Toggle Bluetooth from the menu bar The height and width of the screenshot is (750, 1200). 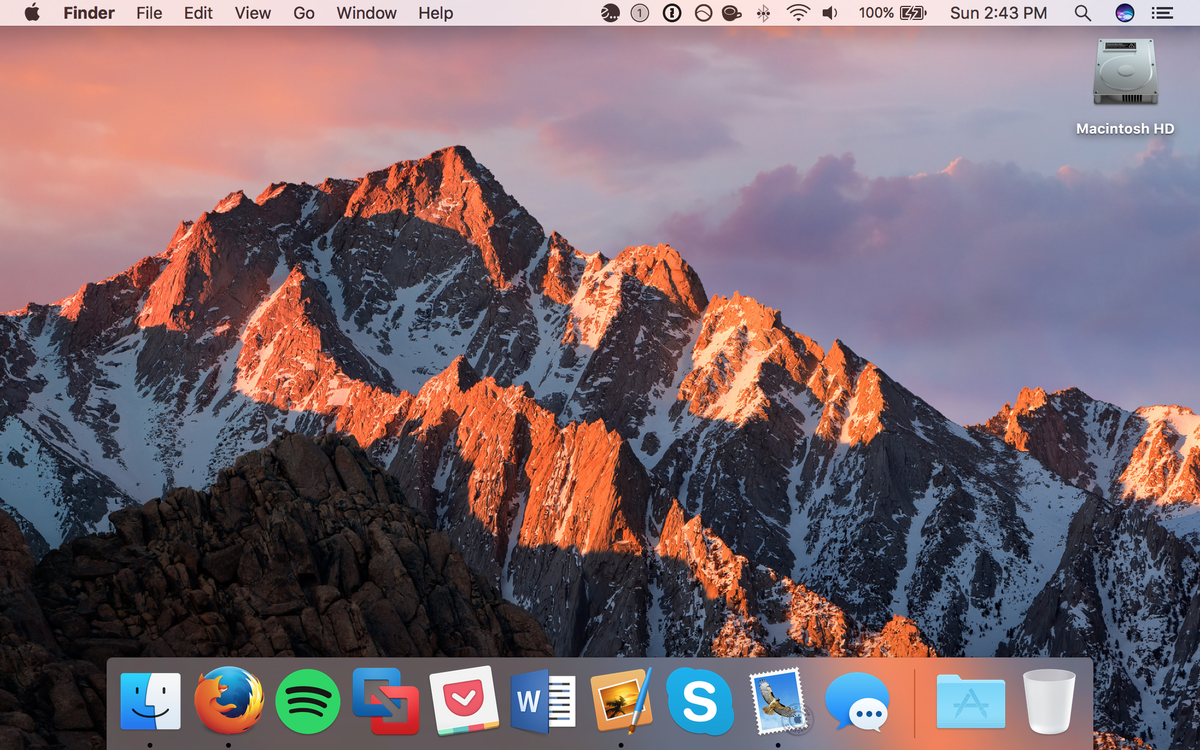[x=763, y=13]
